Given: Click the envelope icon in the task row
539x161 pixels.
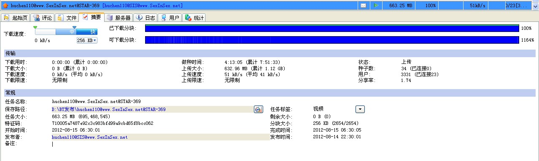Looking at the screenshot, I should (363, 5).
